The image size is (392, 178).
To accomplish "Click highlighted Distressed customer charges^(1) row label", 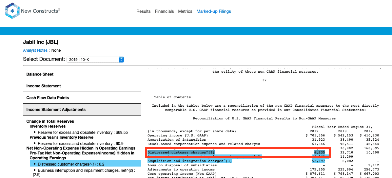I will [x=181, y=152].
